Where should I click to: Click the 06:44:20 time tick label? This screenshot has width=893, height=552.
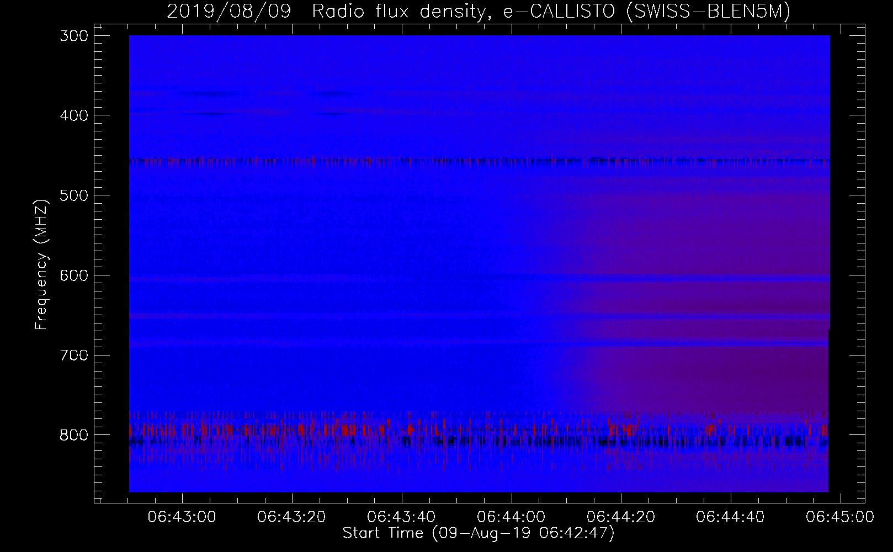[x=621, y=517]
